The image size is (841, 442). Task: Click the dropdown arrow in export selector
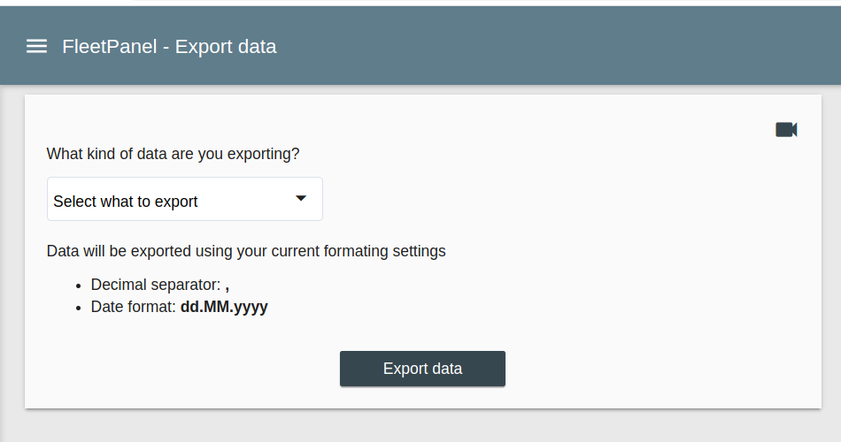pos(301,199)
